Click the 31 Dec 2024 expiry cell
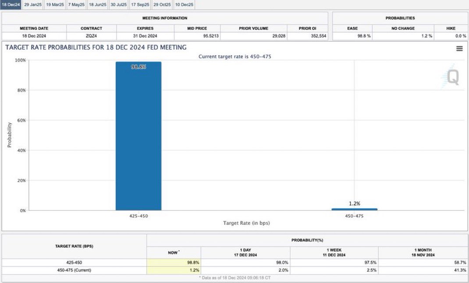Image resolution: width=469 pixels, height=283 pixels. click(145, 36)
